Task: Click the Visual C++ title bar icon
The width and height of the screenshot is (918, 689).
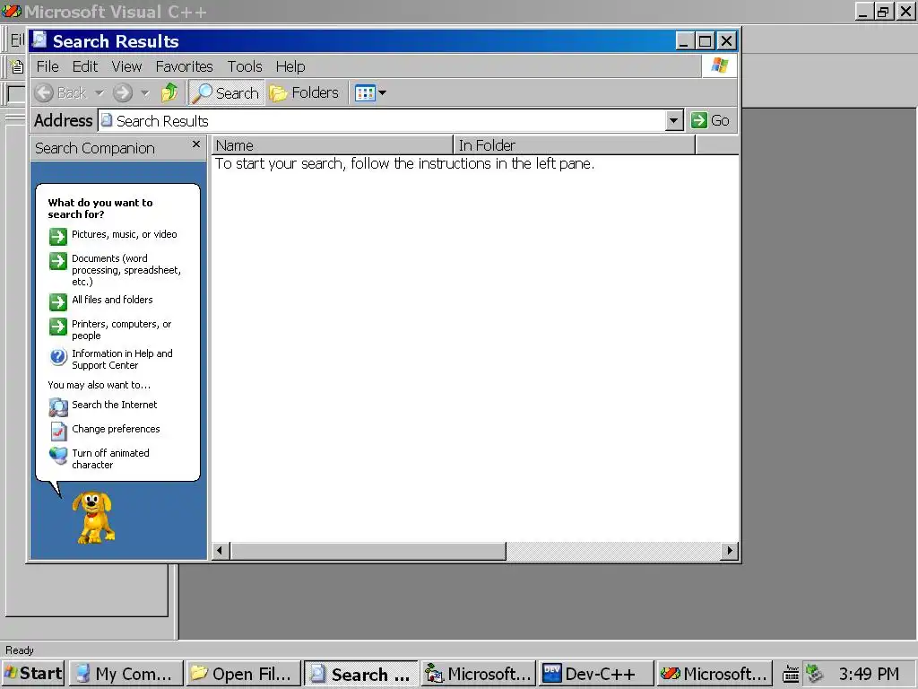Action: coord(12,11)
